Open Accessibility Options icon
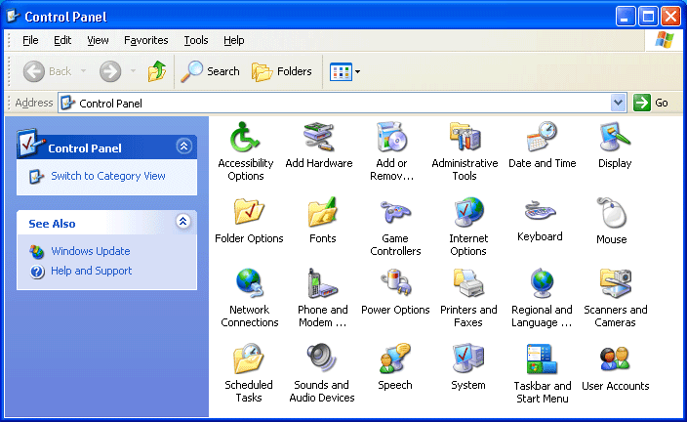 coord(245,138)
